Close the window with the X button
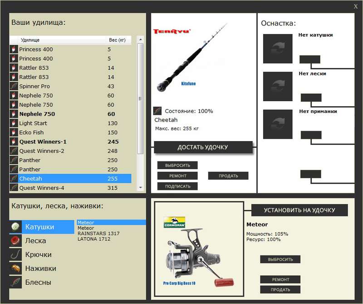Screen dimensions: 363x304 [x=356, y=6]
